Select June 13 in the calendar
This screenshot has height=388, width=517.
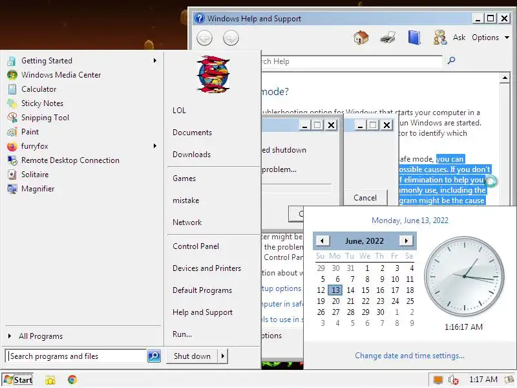(x=335, y=290)
